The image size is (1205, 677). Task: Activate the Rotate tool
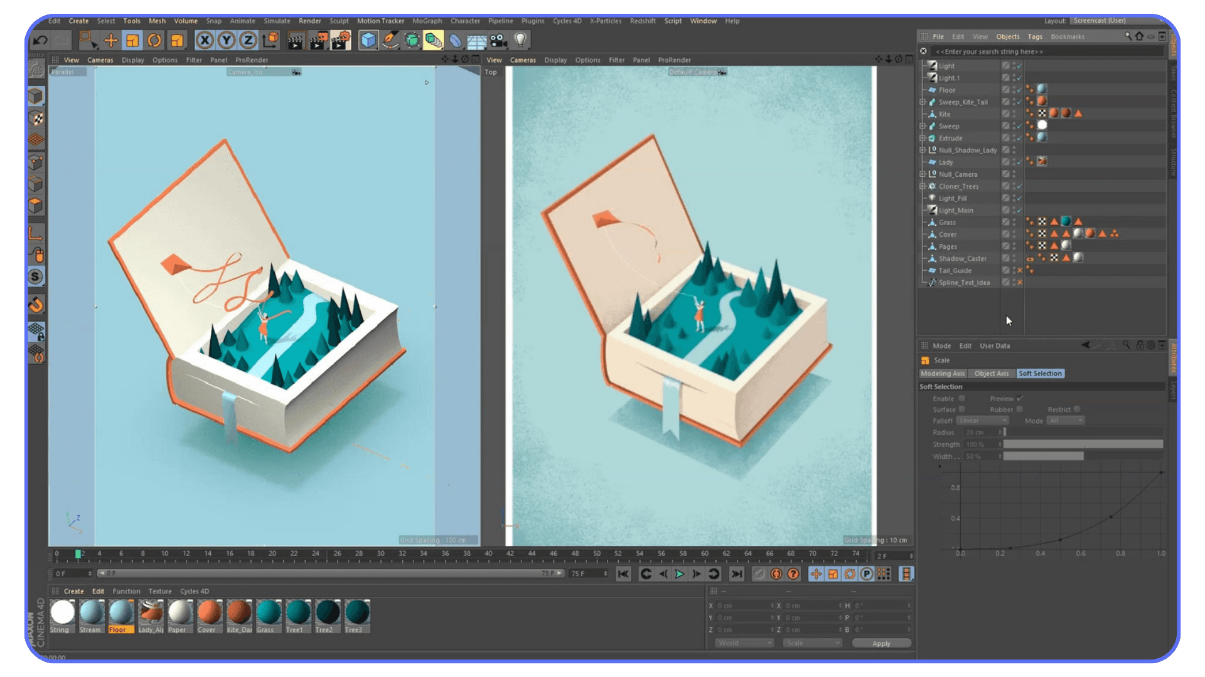(x=155, y=40)
